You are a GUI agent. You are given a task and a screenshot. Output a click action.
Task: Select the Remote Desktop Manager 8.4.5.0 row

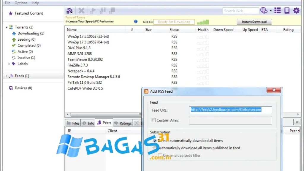(x=183, y=77)
